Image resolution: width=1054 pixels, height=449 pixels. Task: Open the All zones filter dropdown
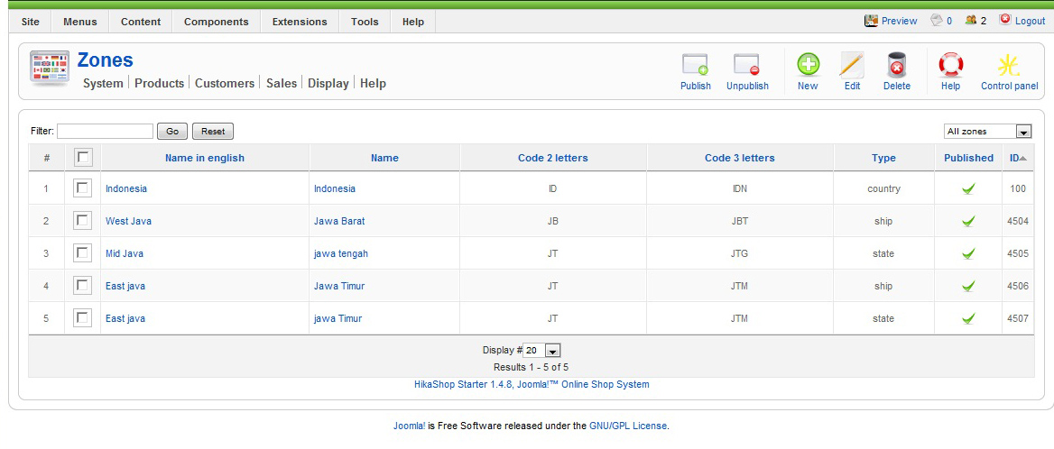(x=987, y=132)
